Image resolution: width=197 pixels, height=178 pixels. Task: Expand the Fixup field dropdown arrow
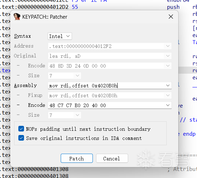click(168, 96)
